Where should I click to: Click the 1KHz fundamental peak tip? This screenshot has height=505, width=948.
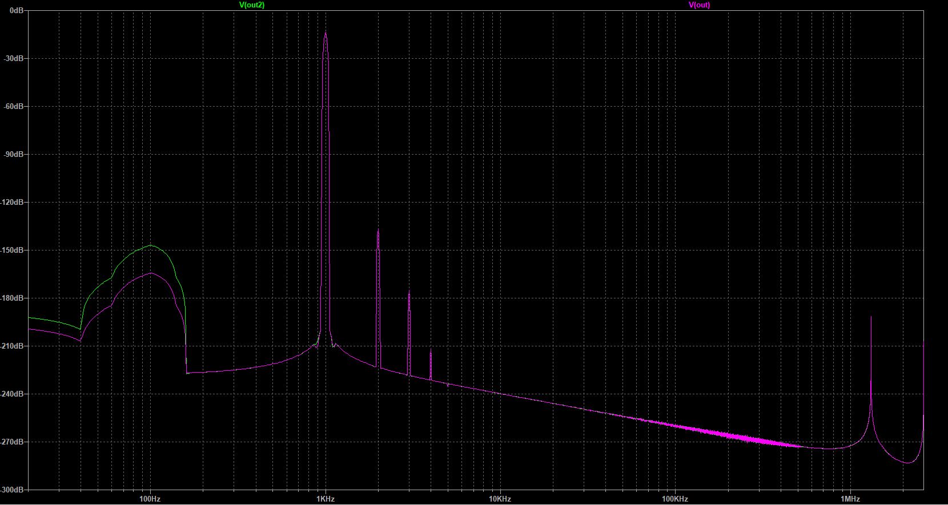[x=326, y=33]
